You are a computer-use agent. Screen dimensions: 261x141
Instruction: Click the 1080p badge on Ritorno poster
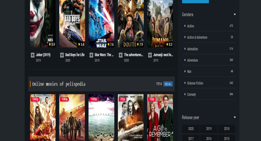(x=94, y=99)
